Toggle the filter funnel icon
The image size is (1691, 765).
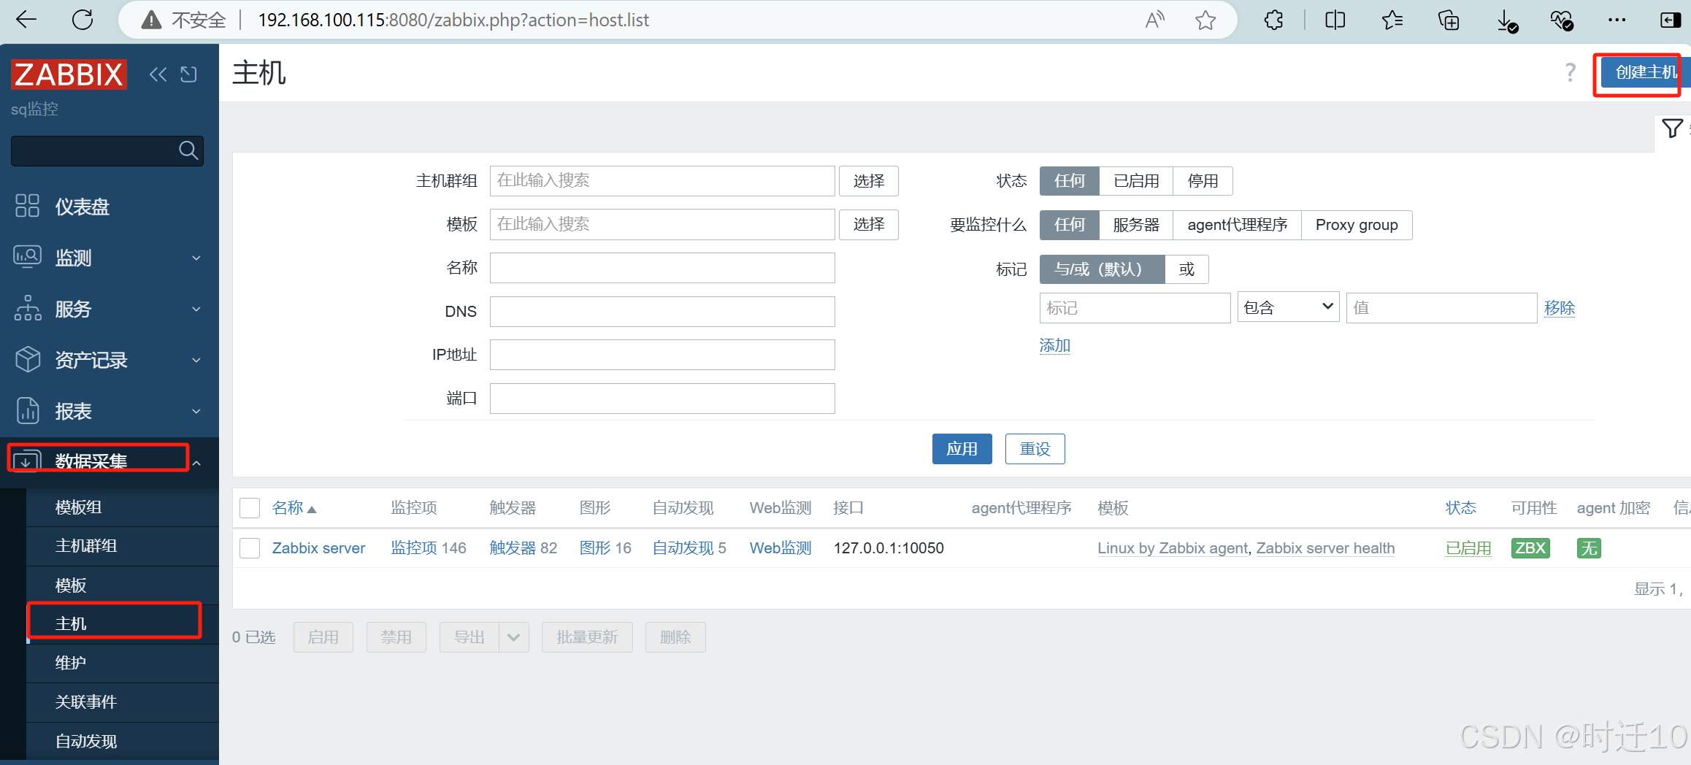pyautogui.click(x=1672, y=128)
